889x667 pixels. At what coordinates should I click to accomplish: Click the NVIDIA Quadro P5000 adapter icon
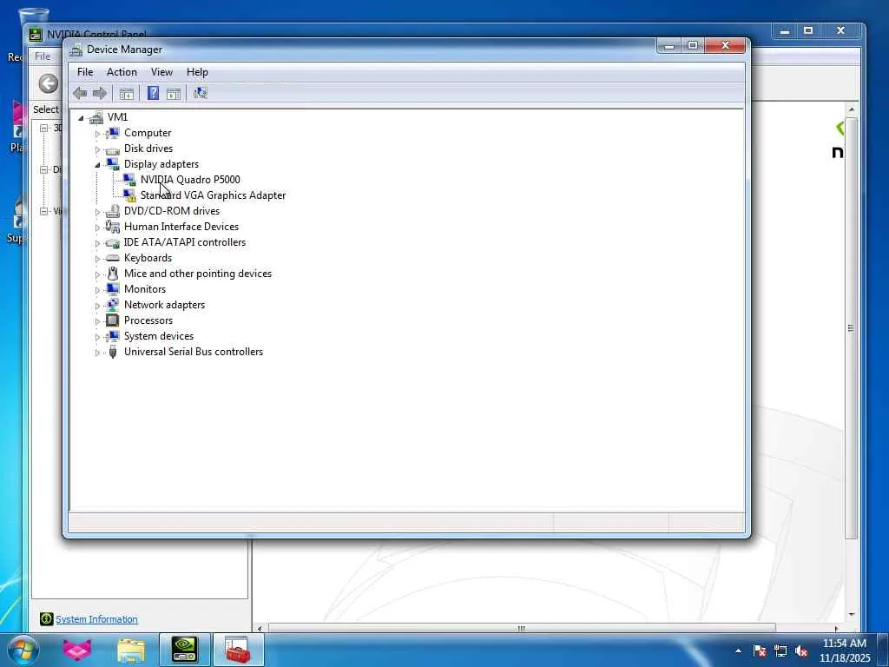[129, 180]
